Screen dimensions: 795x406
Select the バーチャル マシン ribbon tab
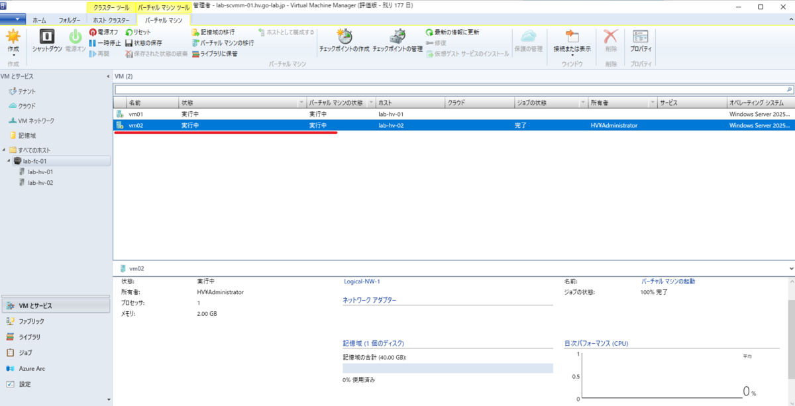click(x=164, y=21)
